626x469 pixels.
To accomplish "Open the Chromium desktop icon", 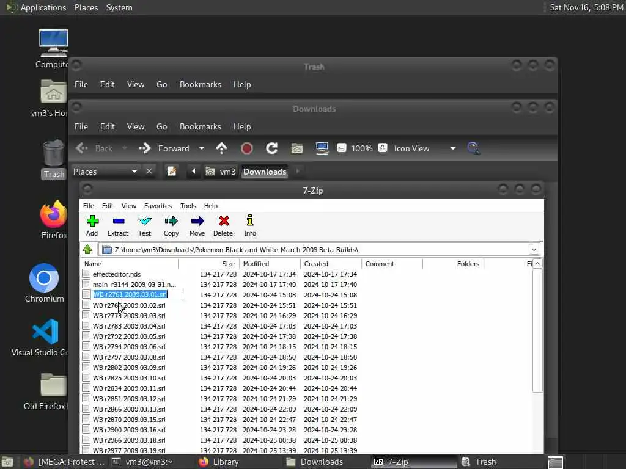I will click(44, 283).
